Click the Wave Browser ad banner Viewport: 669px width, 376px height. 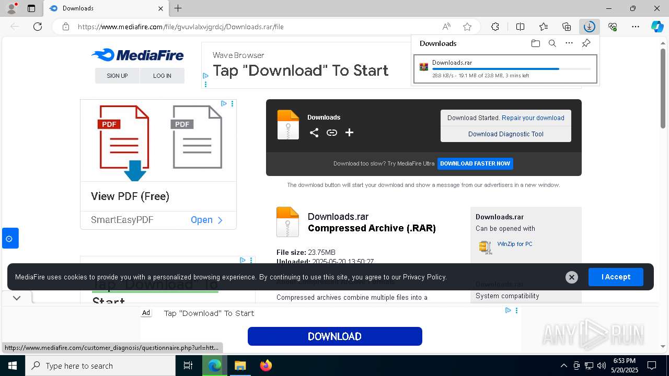[x=306, y=65]
